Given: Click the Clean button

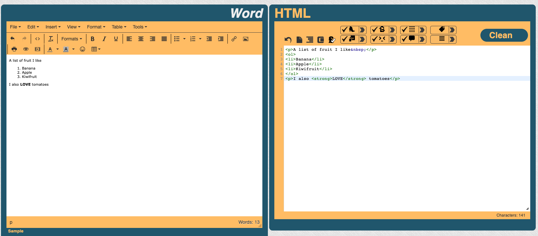Looking at the screenshot, I should coord(504,35).
